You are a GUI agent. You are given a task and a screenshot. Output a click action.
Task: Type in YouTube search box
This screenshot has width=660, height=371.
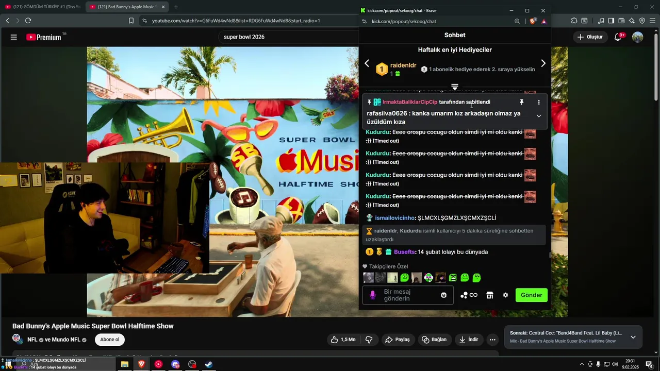289,37
